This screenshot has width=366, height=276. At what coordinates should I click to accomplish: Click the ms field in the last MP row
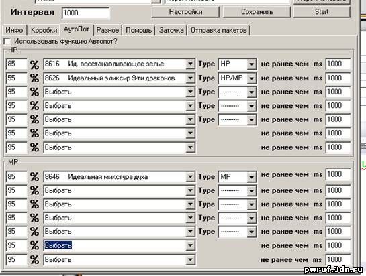click(338, 259)
